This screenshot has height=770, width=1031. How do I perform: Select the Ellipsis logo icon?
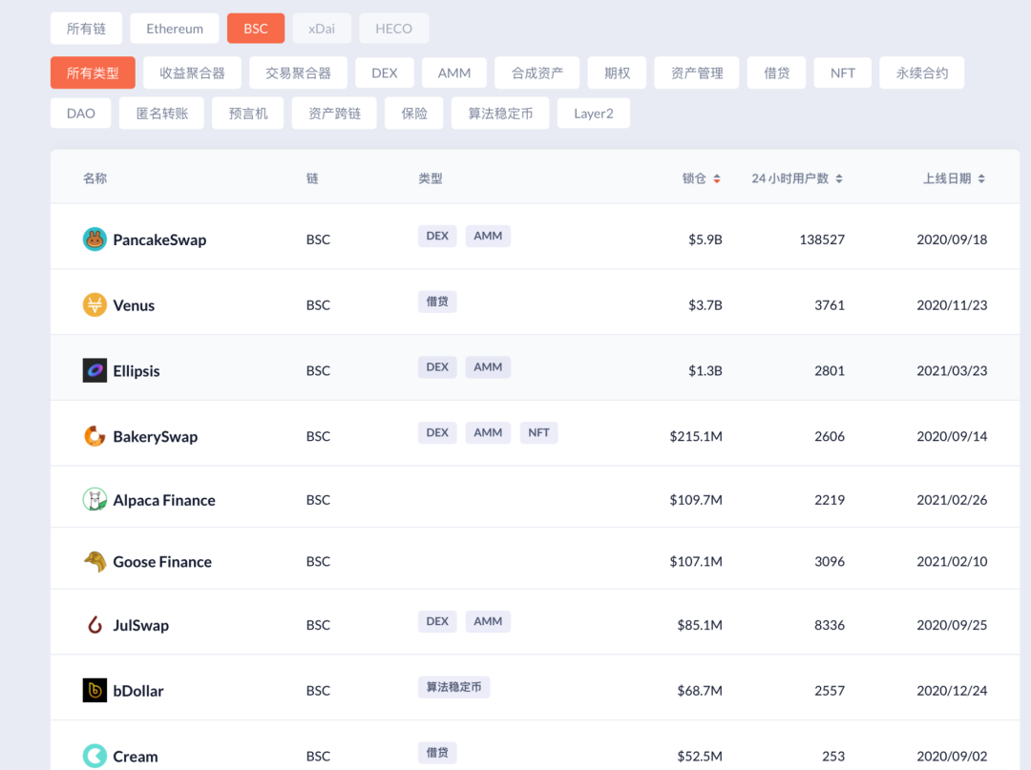pyautogui.click(x=93, y=370)
